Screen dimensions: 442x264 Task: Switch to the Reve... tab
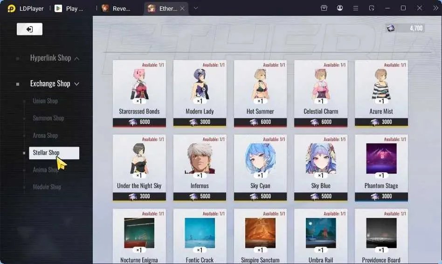pyautogui.click(x=116, y=8)
